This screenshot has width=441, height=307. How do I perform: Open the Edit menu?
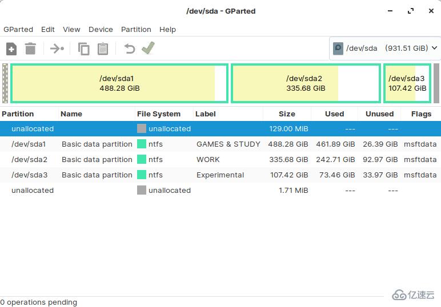[48, 30]
